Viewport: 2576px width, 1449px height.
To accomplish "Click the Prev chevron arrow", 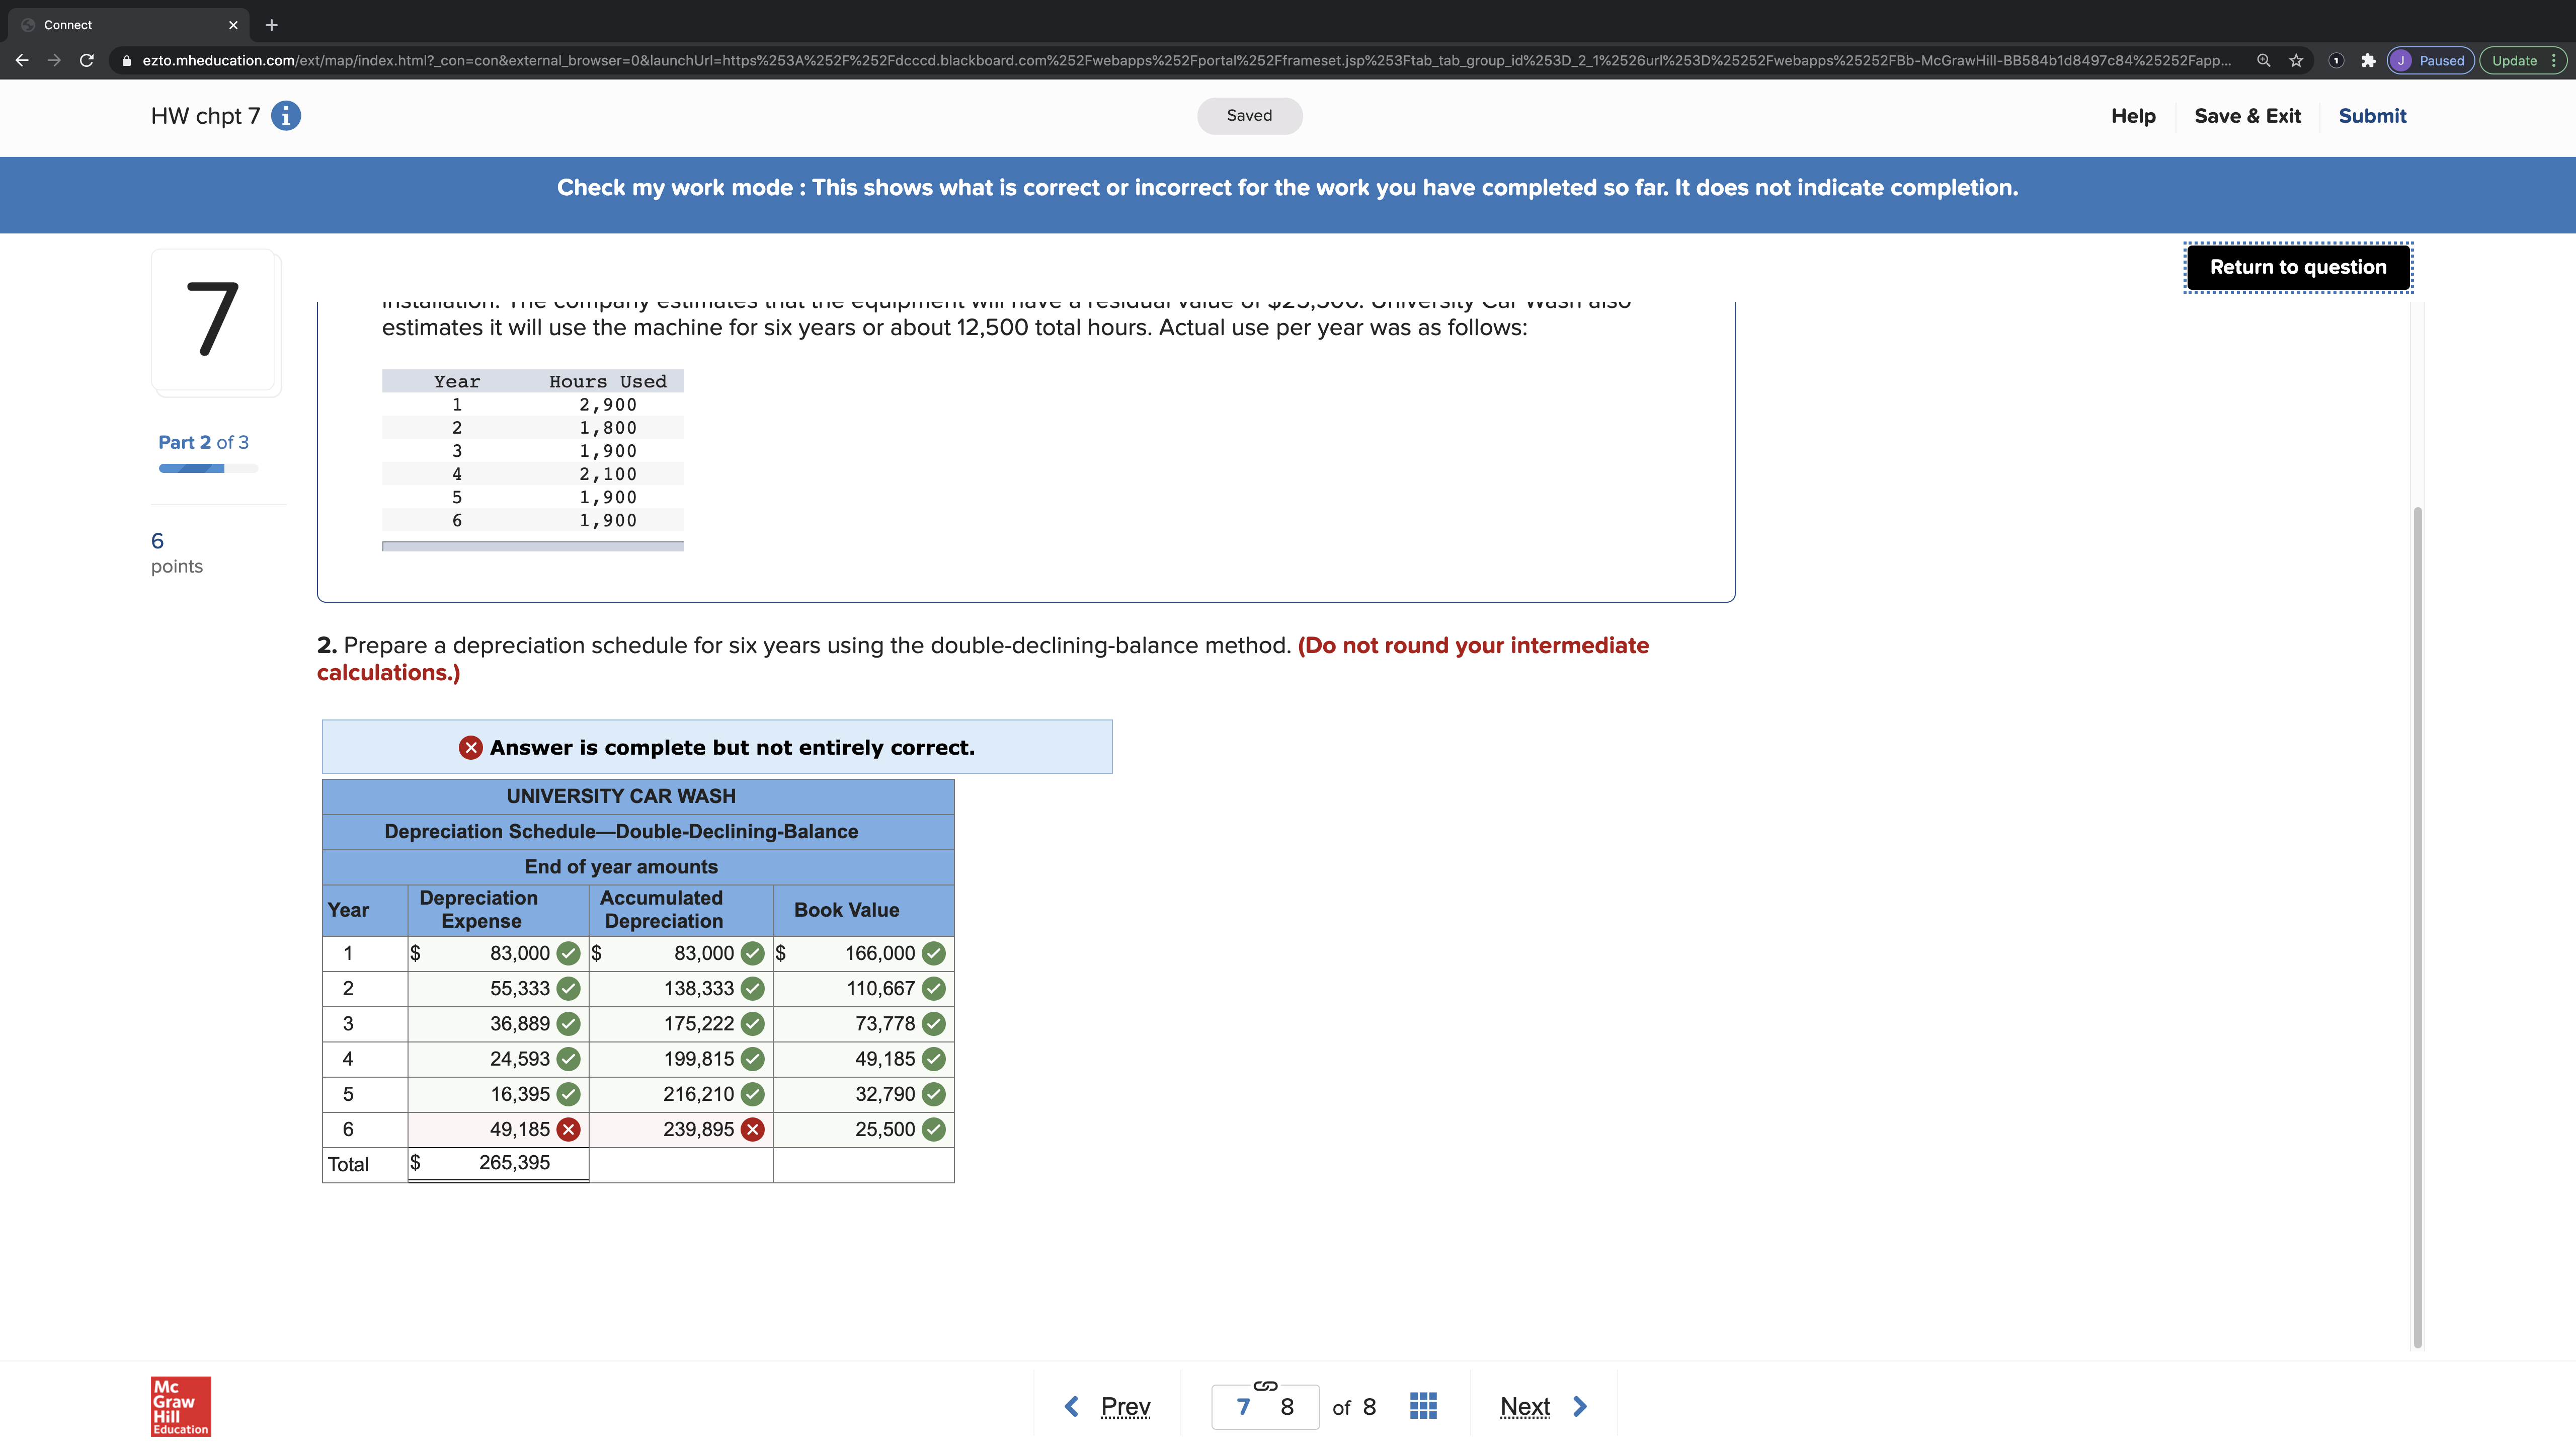I will coord(1071,1405).
